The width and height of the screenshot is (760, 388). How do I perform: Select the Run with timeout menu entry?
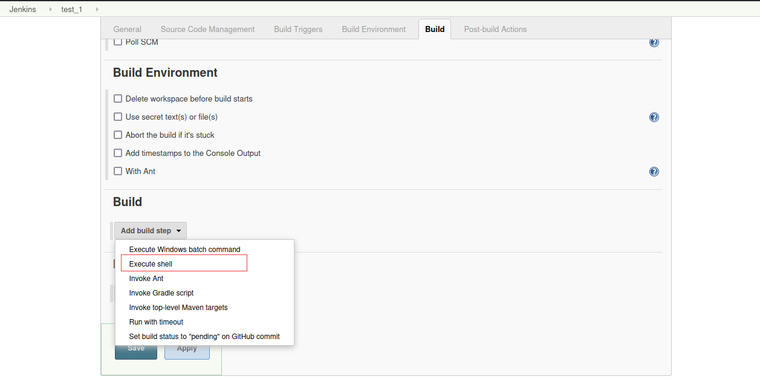click(156, 322)
